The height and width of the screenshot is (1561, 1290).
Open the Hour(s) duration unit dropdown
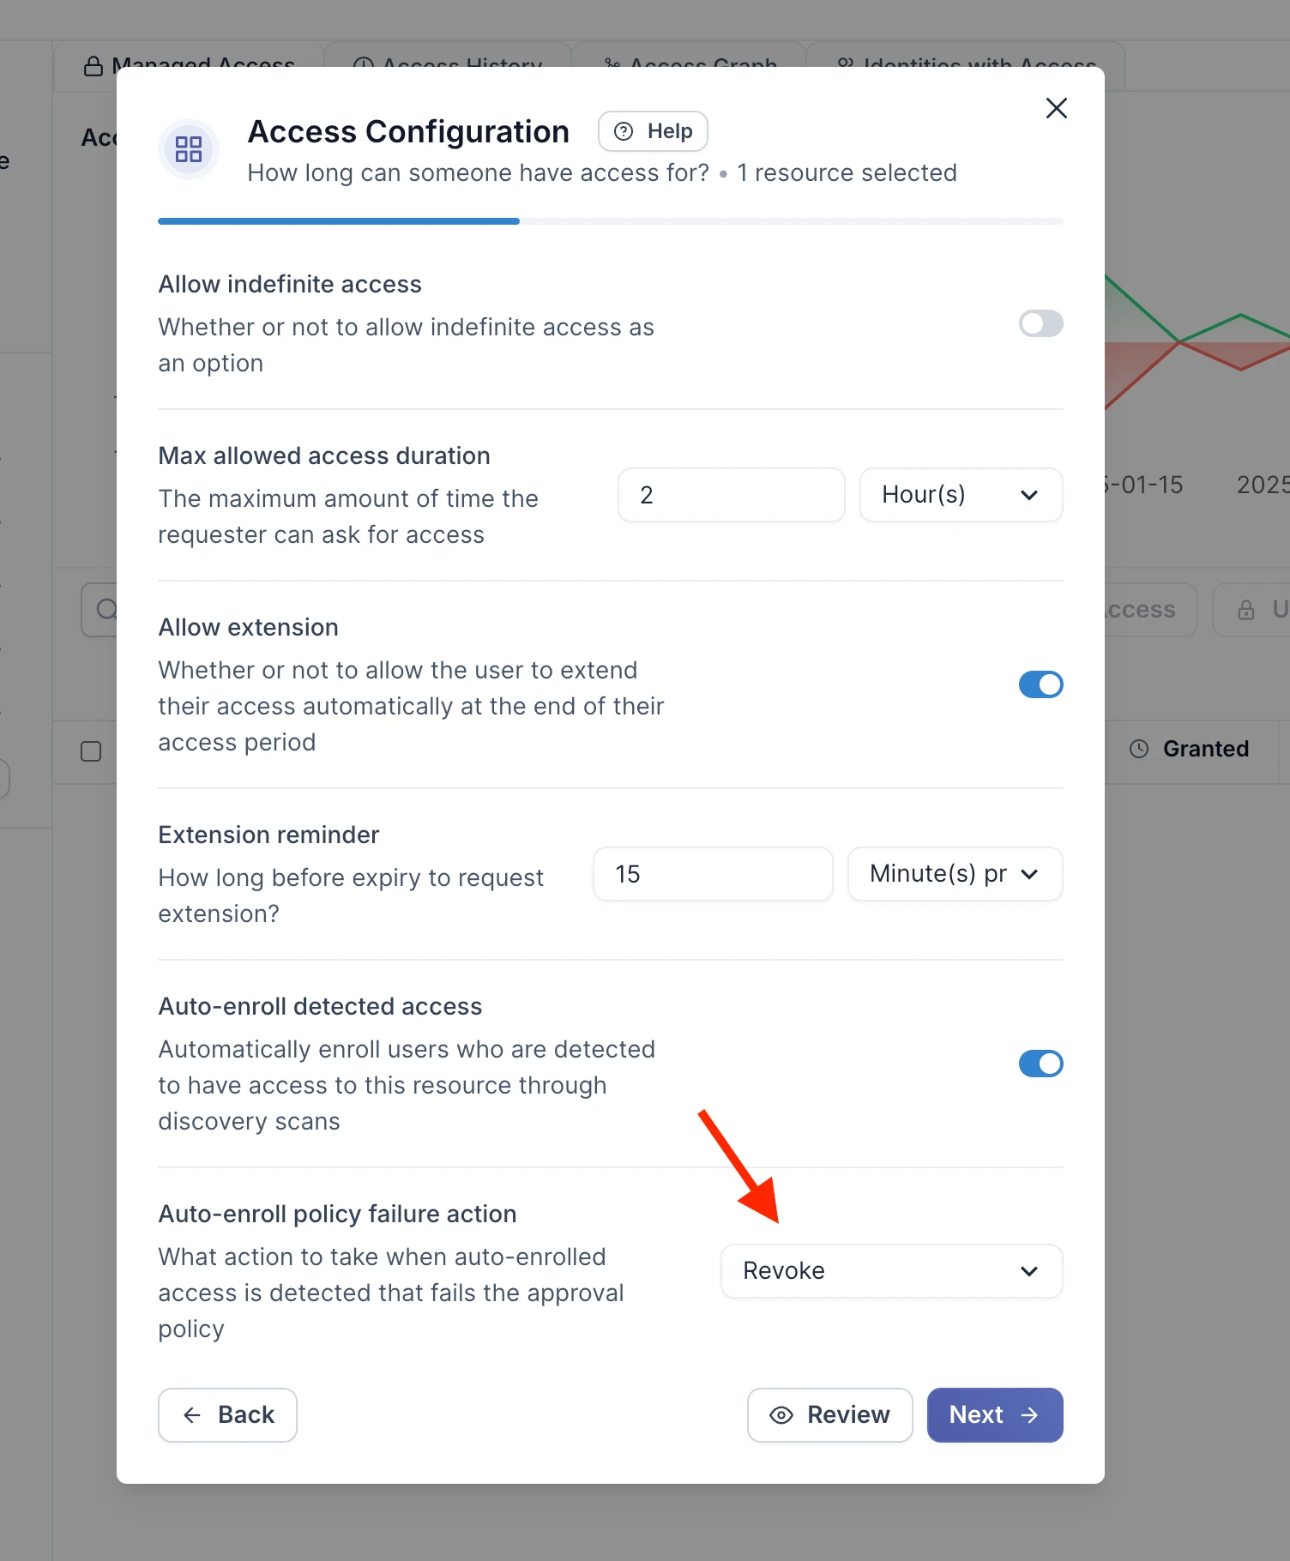(961, 495)
